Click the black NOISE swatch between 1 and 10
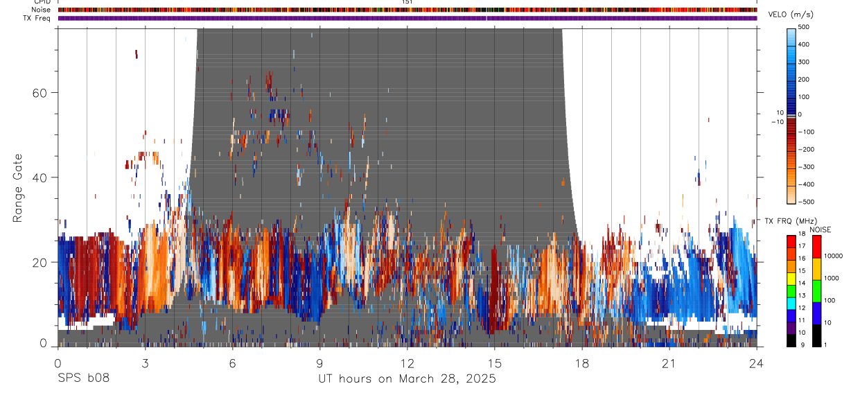The image size is (851, 393). coord(817,335)
